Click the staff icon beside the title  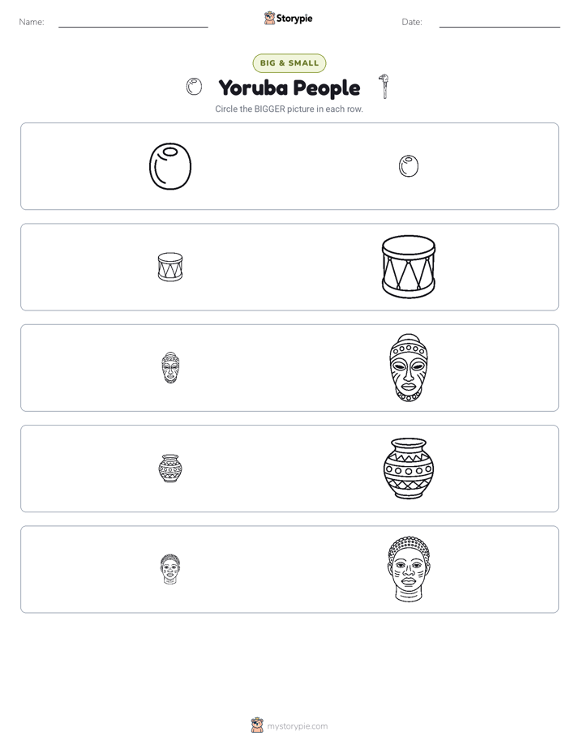[384, 87]
